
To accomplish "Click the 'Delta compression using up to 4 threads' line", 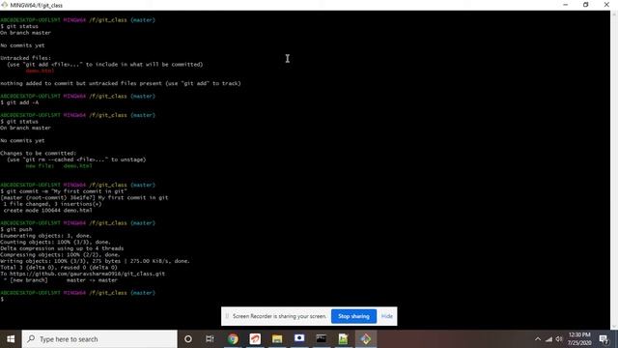I will pos(62,248).
